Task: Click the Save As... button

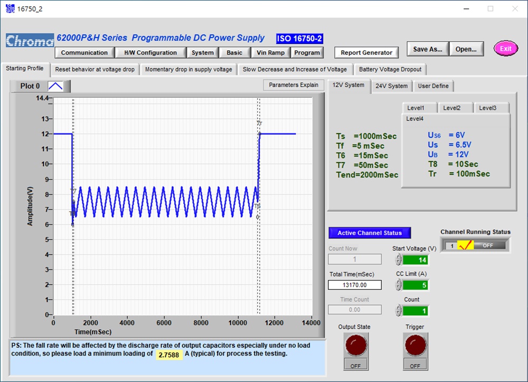Action: pos(428,49)
